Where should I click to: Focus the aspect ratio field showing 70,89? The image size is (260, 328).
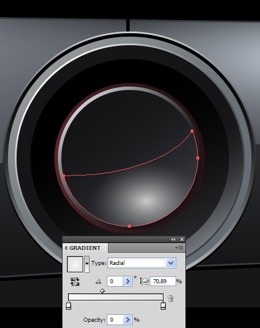click(x=163, y=282)
